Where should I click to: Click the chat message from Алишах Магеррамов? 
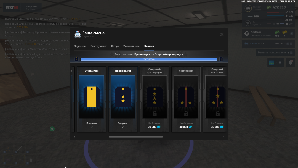click(x=46, y=25)
